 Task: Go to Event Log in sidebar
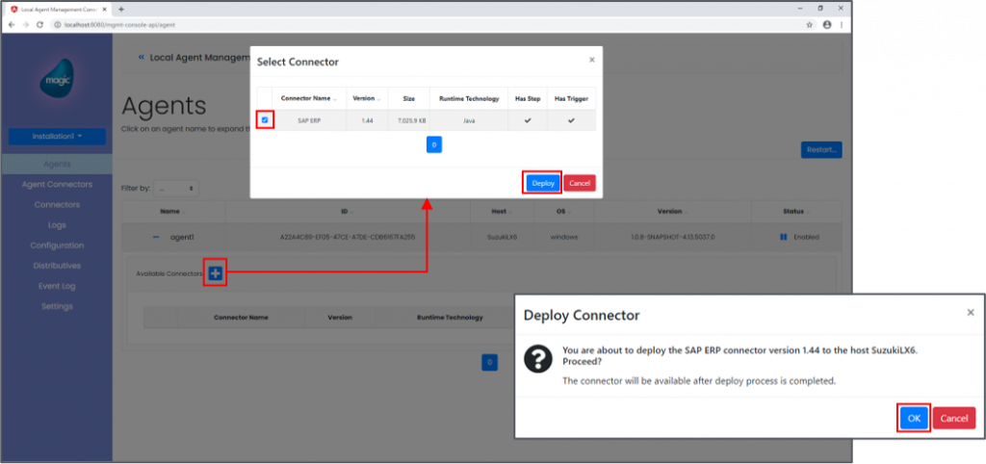[x=57, y=286]
